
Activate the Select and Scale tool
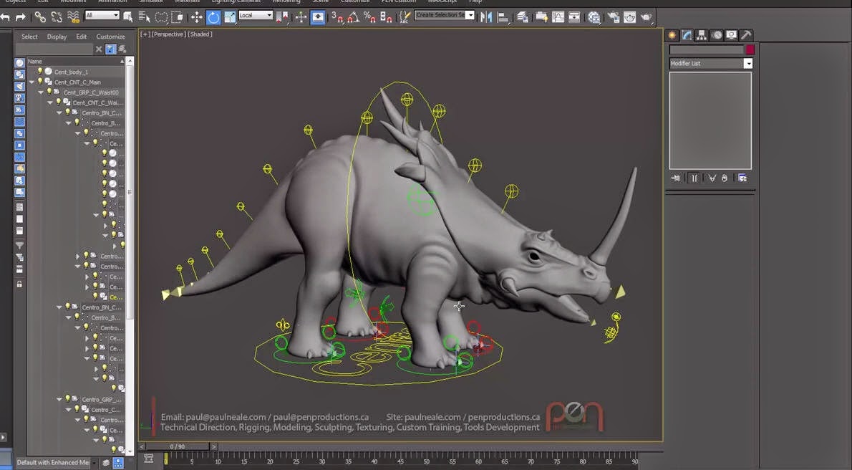point(230,17)
